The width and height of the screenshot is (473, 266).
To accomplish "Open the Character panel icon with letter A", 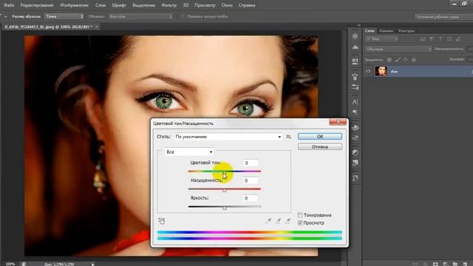I will pos(355,102).
